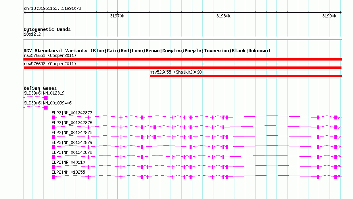Select red loss bar under nsv576652
The image size is (353, 199).
182,68
